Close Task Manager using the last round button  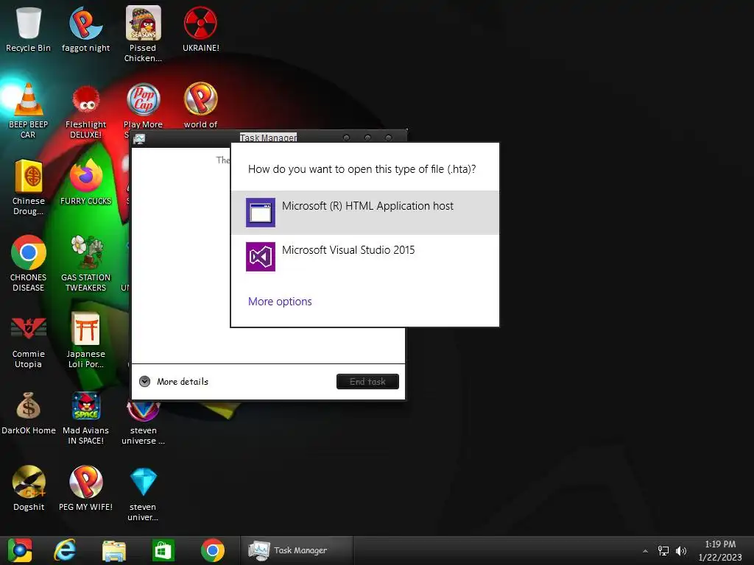(x=389, y=138)
